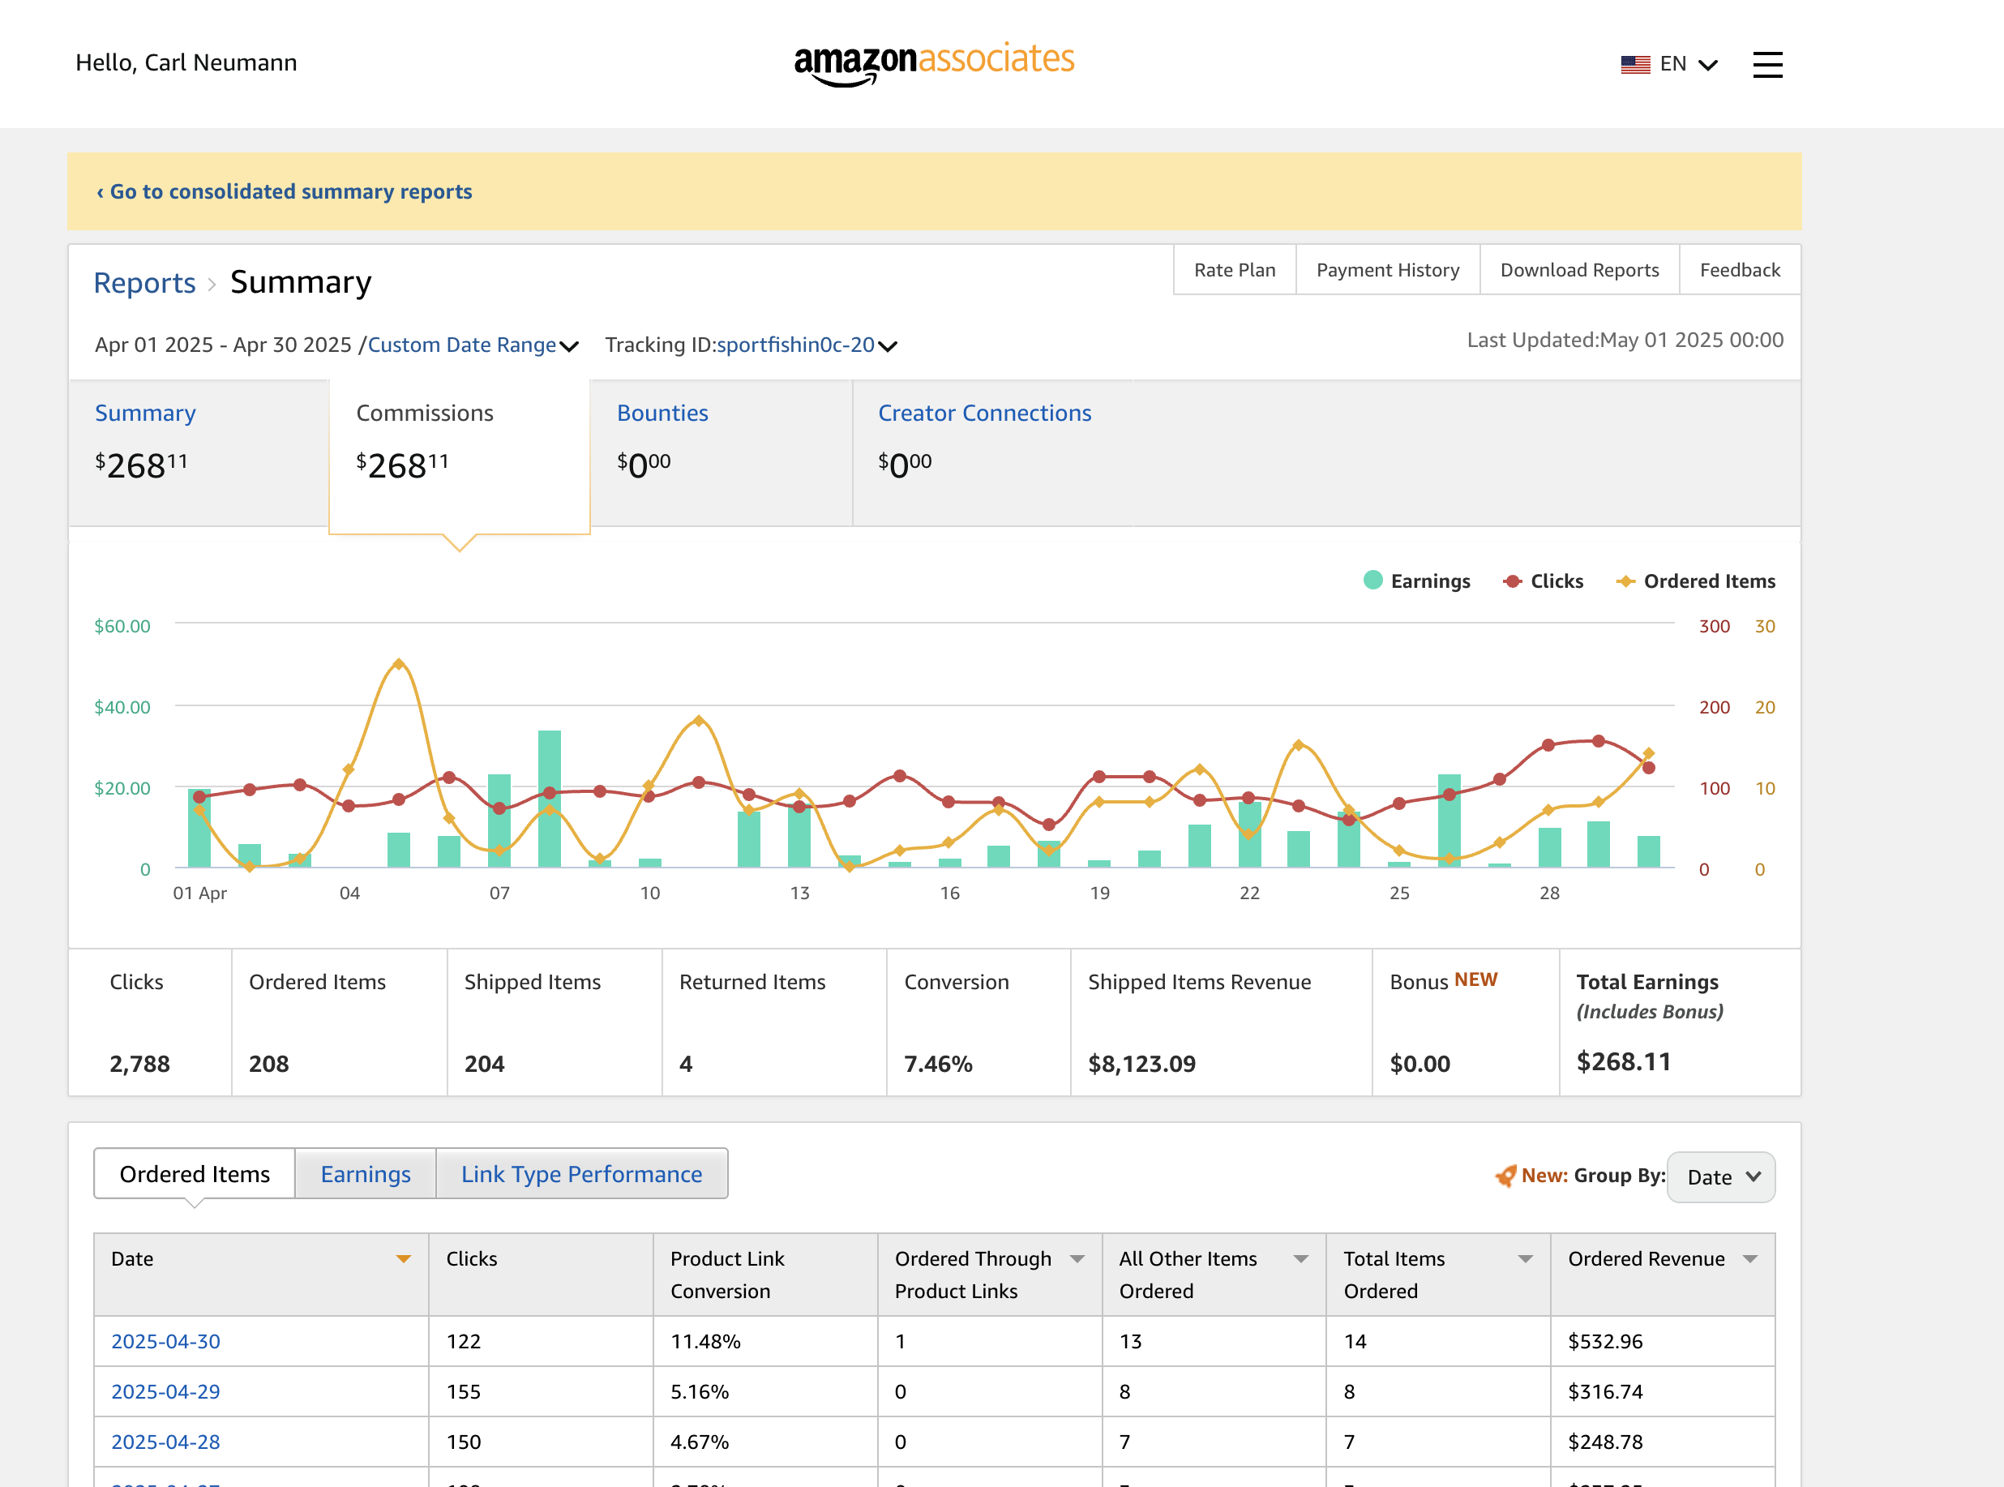
Task: Click the Bonus NEW label
Action: (1443, 981)
